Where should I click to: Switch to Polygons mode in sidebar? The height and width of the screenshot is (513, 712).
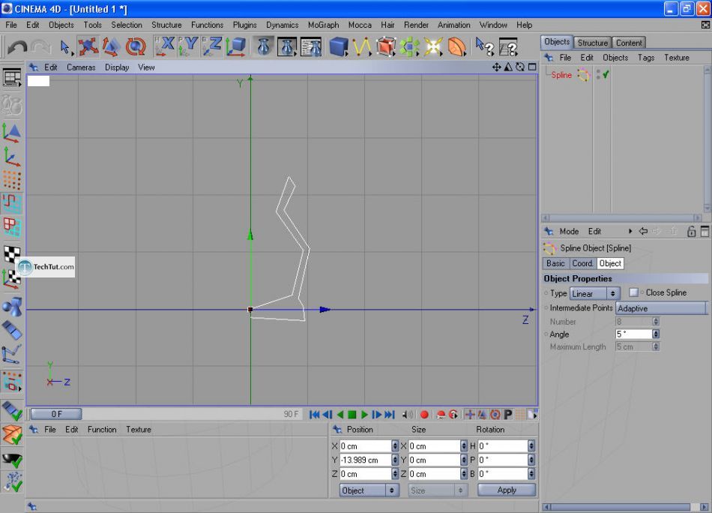tap(12, 226)
